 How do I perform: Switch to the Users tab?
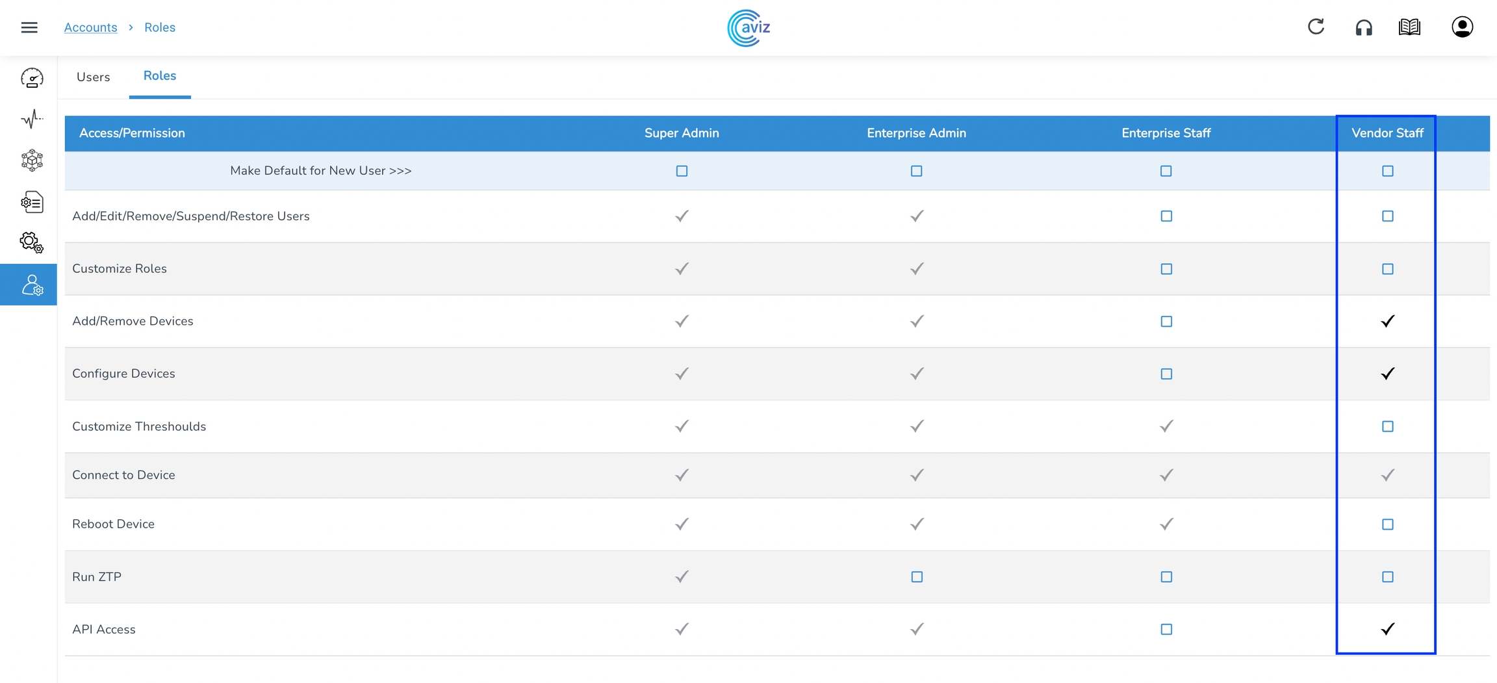[x=93, y=77]
